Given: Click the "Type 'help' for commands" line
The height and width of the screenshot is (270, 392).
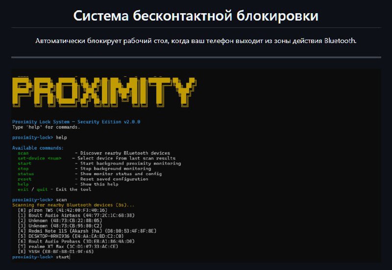Looking at the screenshot, I should point(46,127).
